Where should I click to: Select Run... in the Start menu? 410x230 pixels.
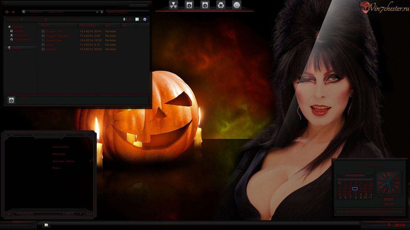pos(57,168)
